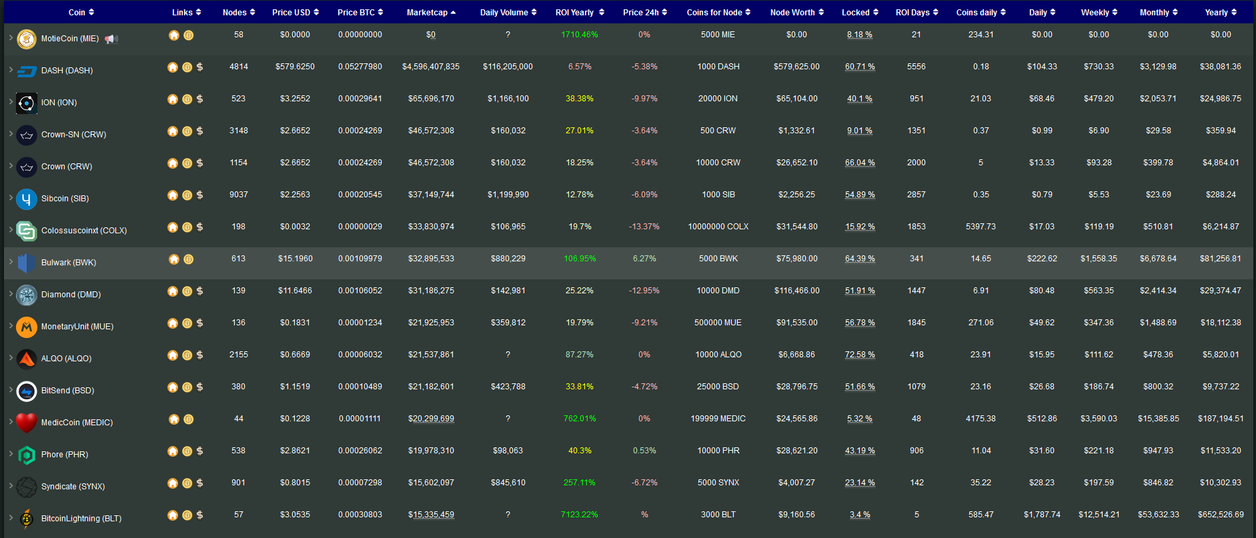Click Bulwark locked 64.39 % link
The height and width of the screenshot is (538, 1256).
[x=860, y=259]
